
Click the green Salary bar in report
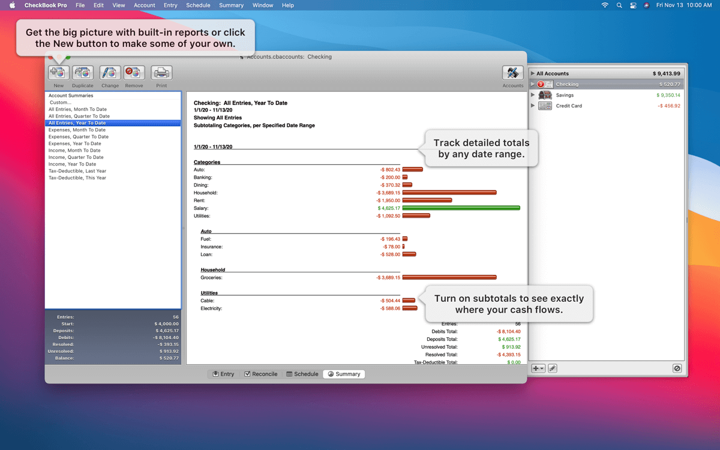coord(461,208)
